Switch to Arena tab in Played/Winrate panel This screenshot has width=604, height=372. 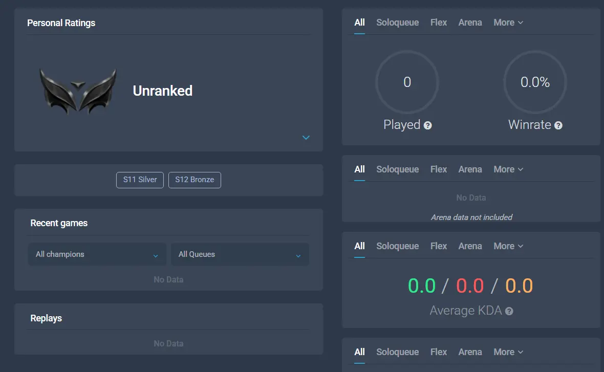[x=470, y=23]
